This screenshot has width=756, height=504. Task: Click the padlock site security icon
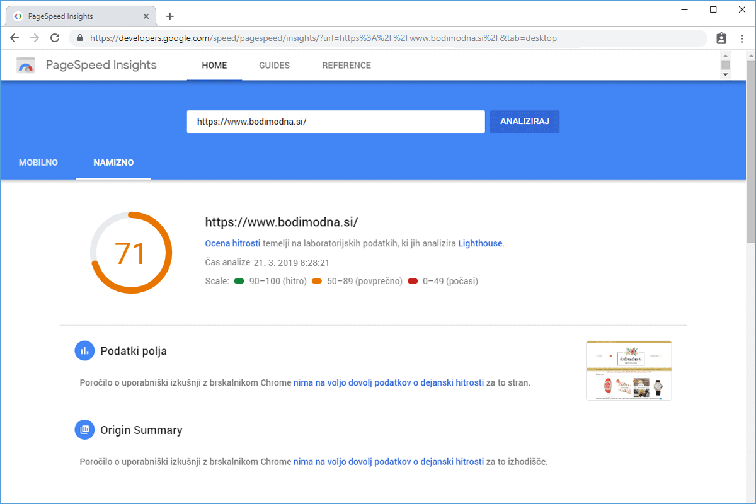[79, 38]
